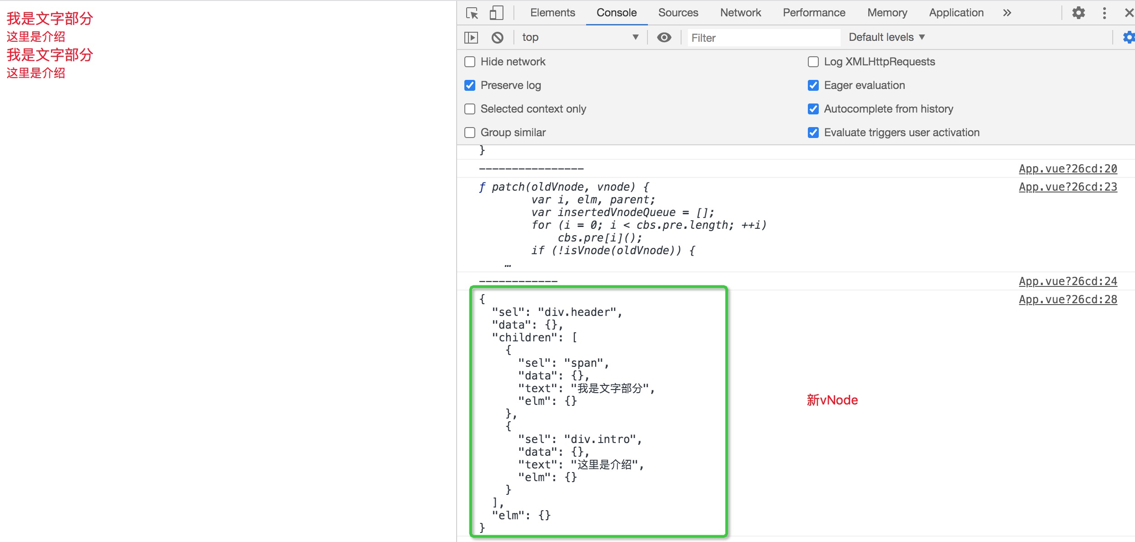Switch to the Elements tab

[552, 13]
